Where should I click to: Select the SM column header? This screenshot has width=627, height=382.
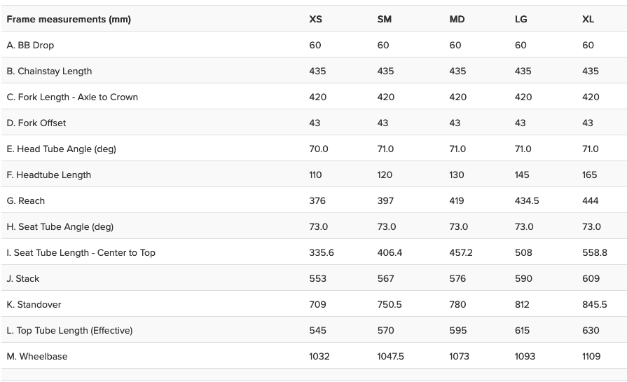click(x=385, y=20)
